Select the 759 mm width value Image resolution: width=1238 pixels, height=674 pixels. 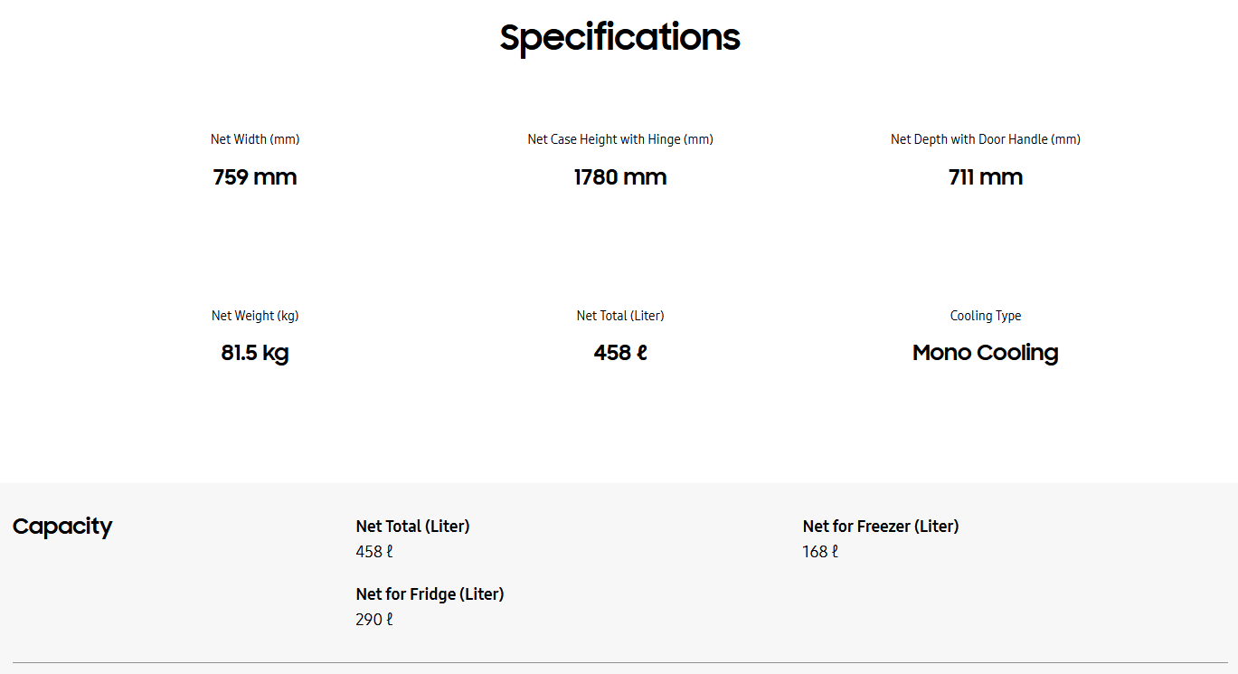point(255,177)
